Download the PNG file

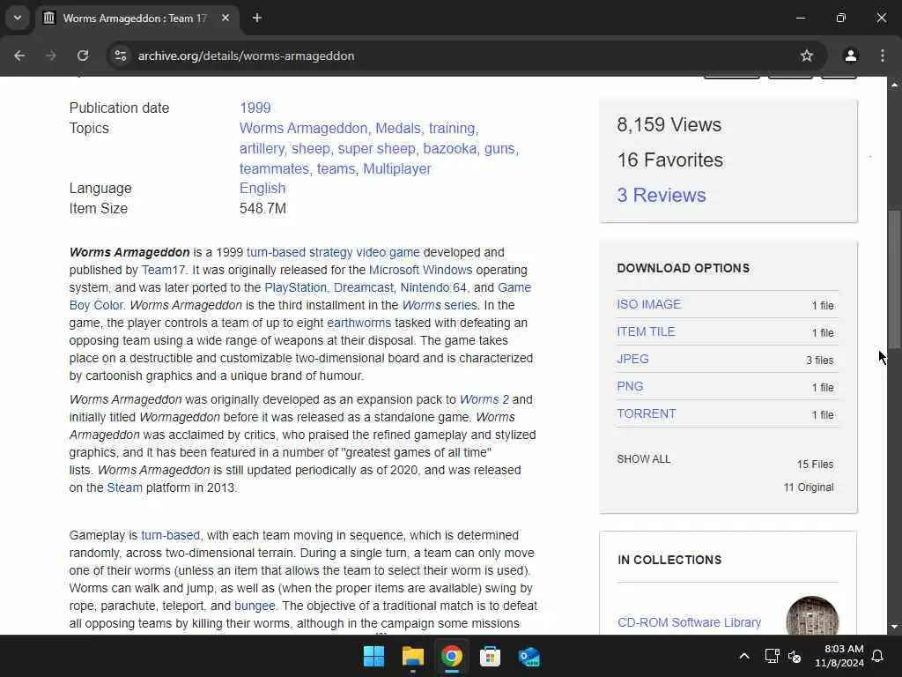pyautogui.click(x=629, y=386)
